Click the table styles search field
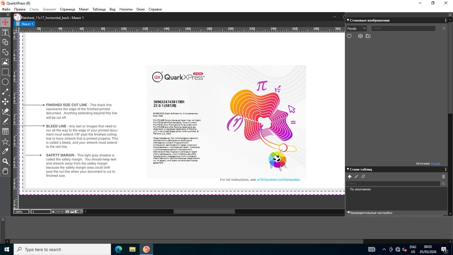The width and height of the screenshot is (453, 255). pos(393,183)
